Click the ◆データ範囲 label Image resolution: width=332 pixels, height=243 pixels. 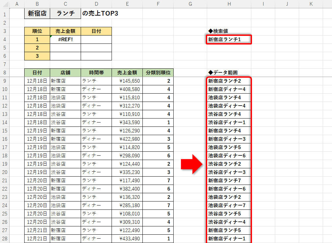click(223, 73)
